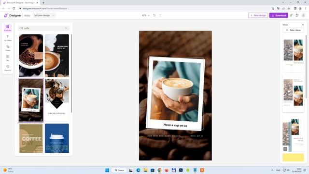The width and height of the screenshot is (309, 174).
Task: Click the New design button
Action: [x=258, y=15]
